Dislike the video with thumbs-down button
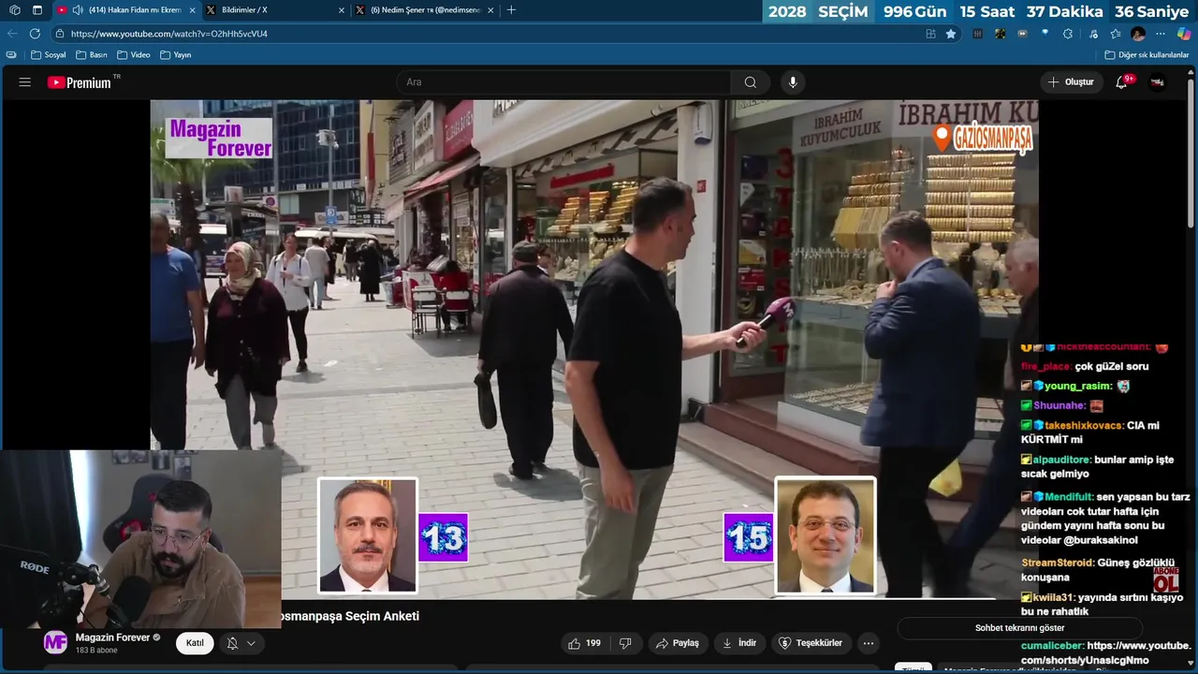The height and width of the screenshot is (674, 1198). coord(625,643)
